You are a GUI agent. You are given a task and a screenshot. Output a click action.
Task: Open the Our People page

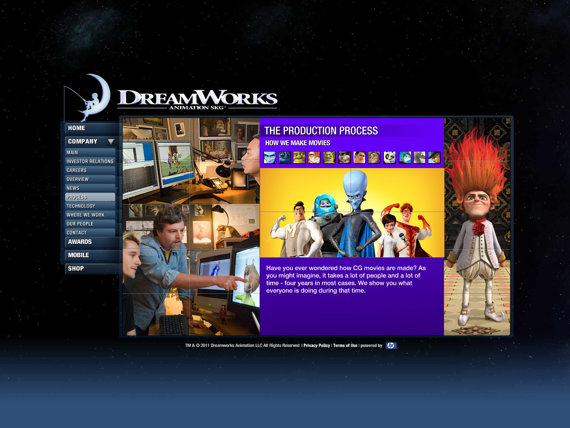pos(90,224)
